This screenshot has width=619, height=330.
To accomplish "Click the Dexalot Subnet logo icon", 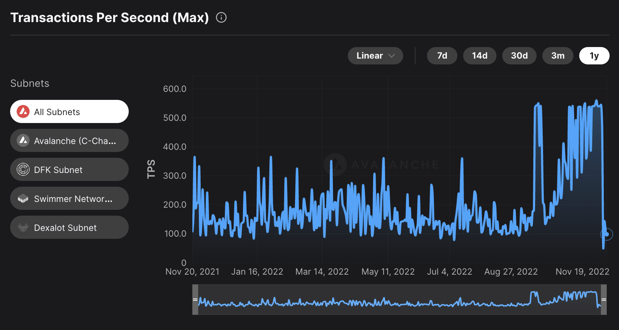I will (23, 227).
